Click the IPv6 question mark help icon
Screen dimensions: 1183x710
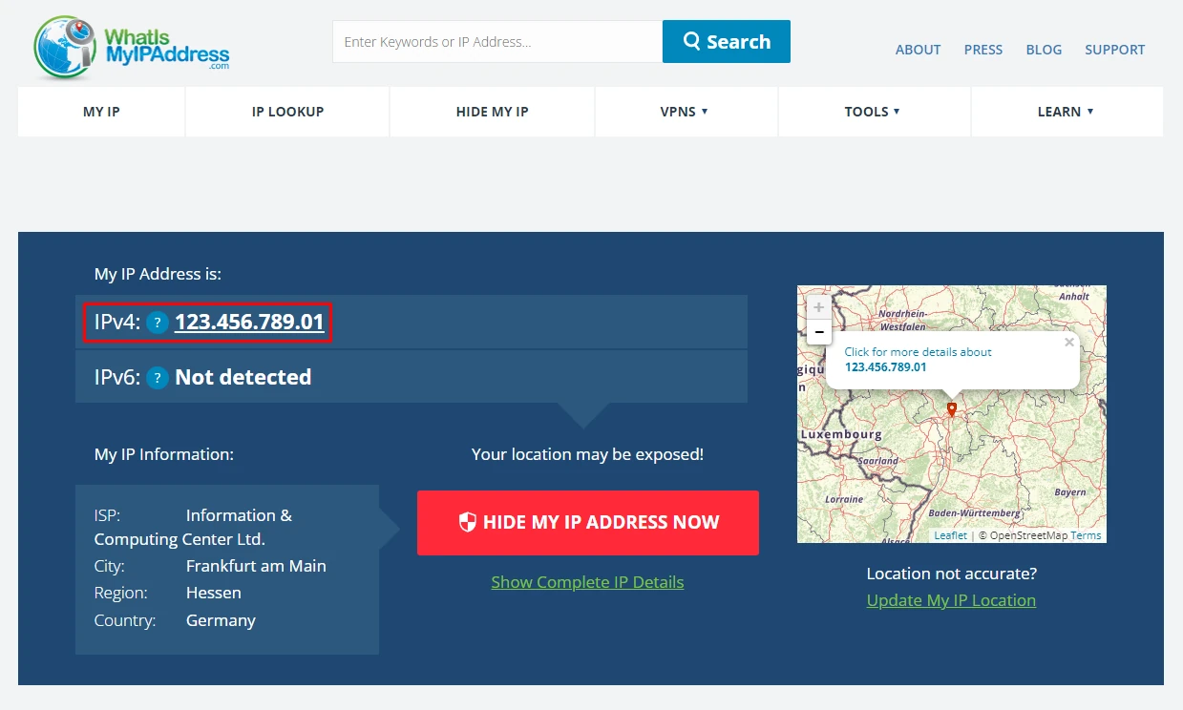(158, 378)
